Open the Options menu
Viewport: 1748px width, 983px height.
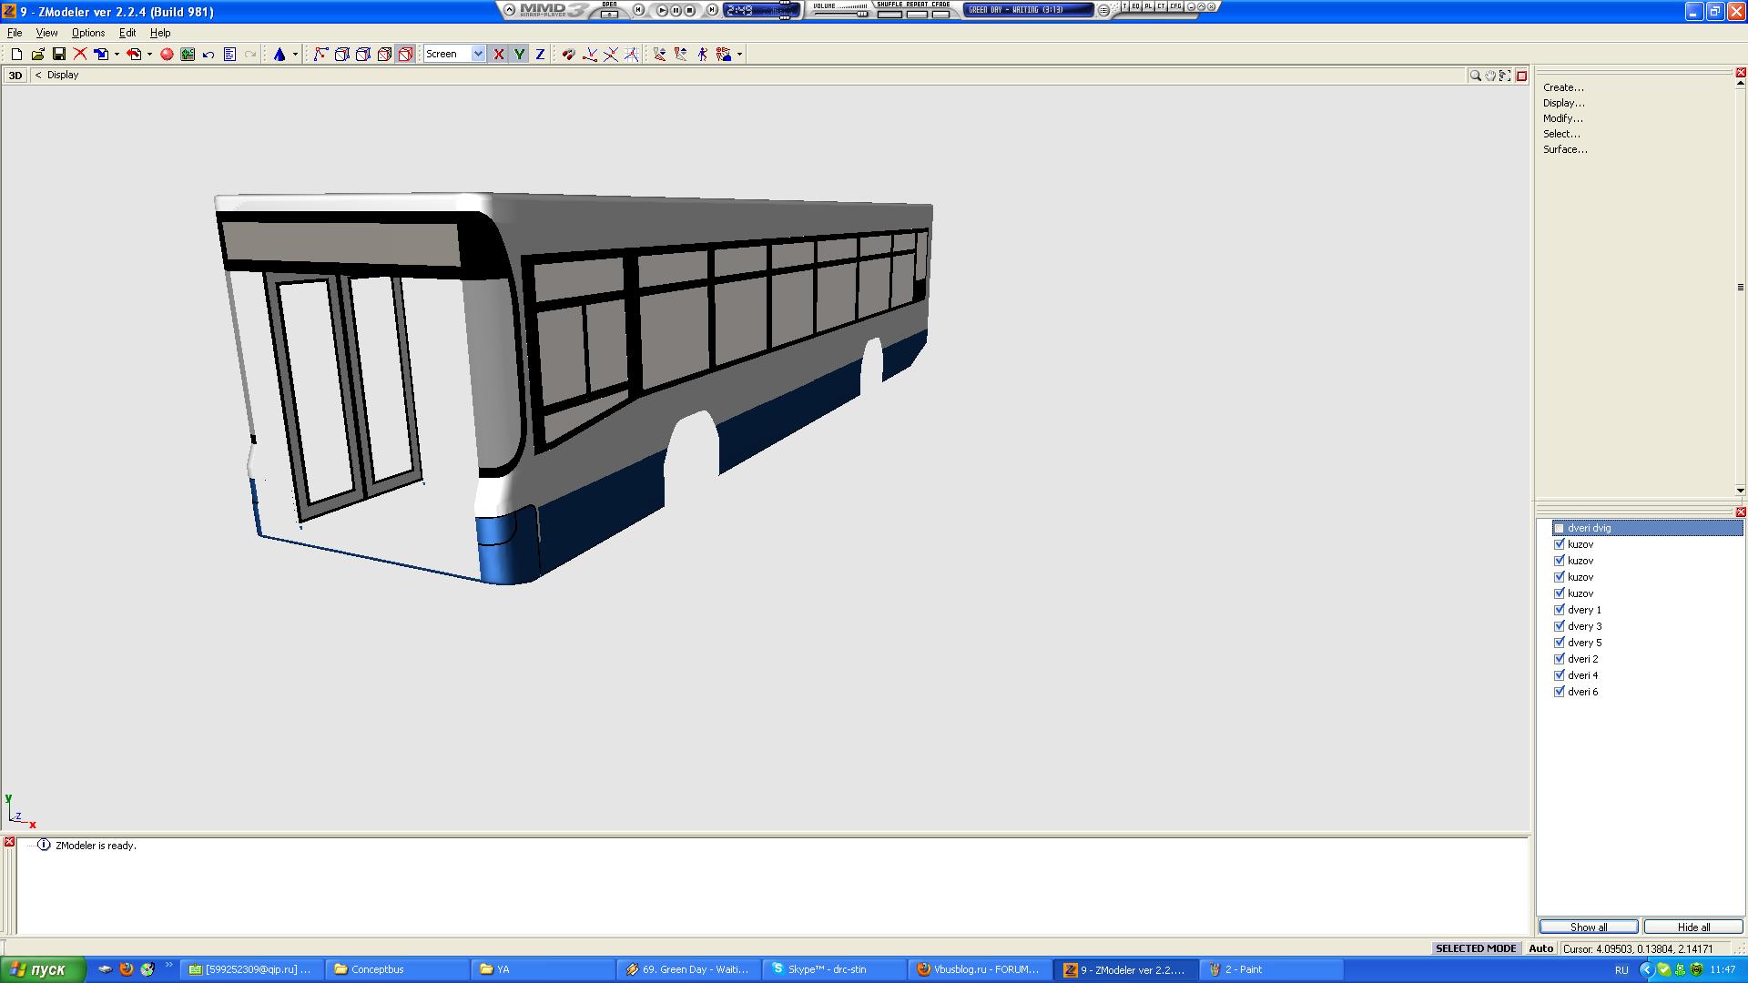click(88, 33)
